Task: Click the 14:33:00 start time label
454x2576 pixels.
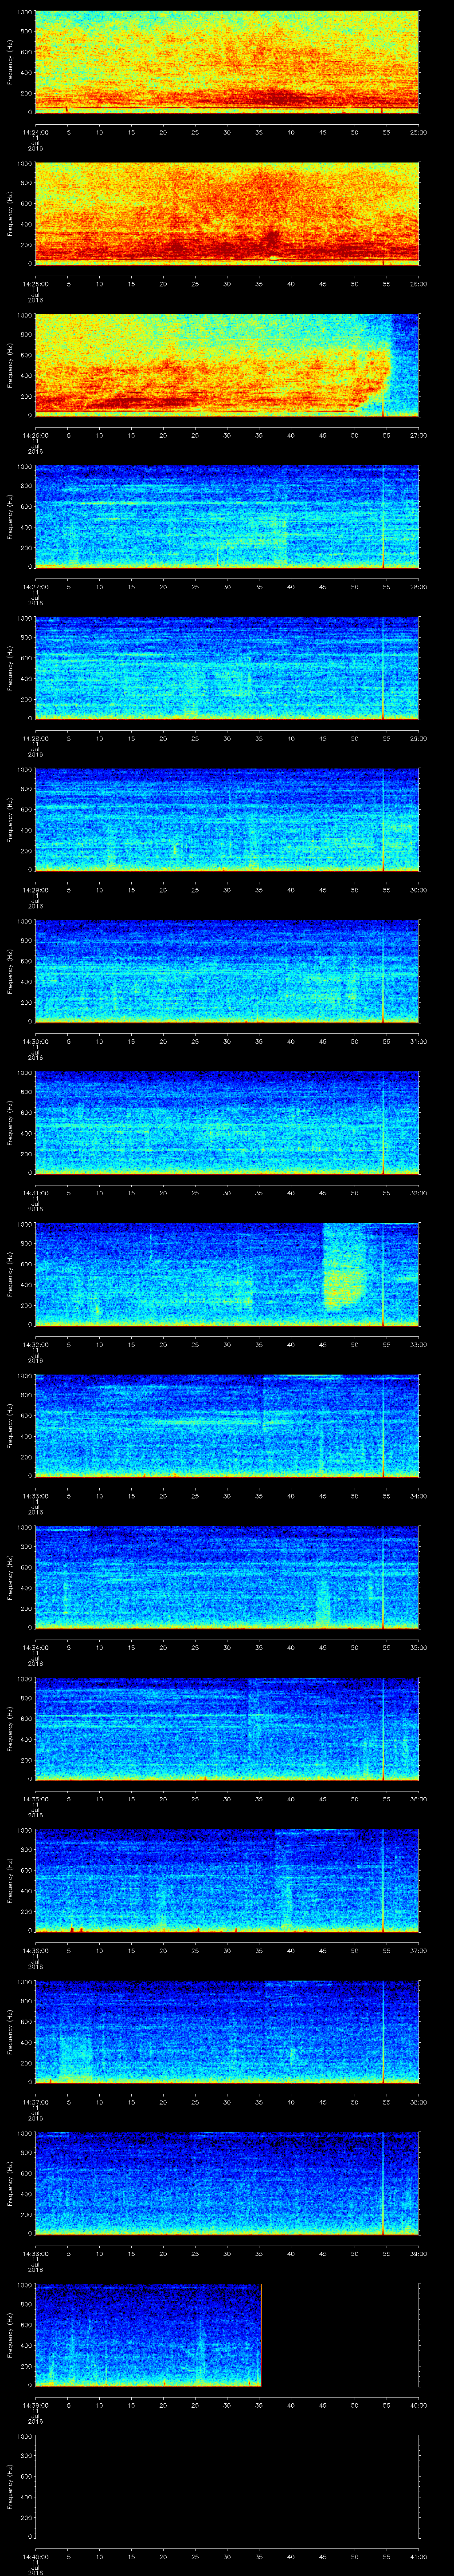Action: pyautogui.click(x=35, y=1496)
